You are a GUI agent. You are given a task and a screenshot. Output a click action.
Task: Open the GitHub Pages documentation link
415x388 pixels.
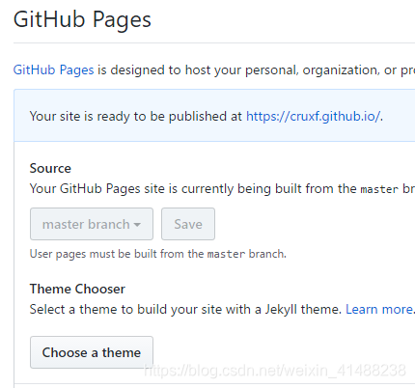[53, 70]
